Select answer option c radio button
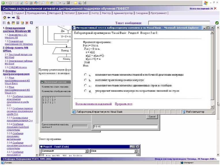220x165 pixels. [86, 85]
